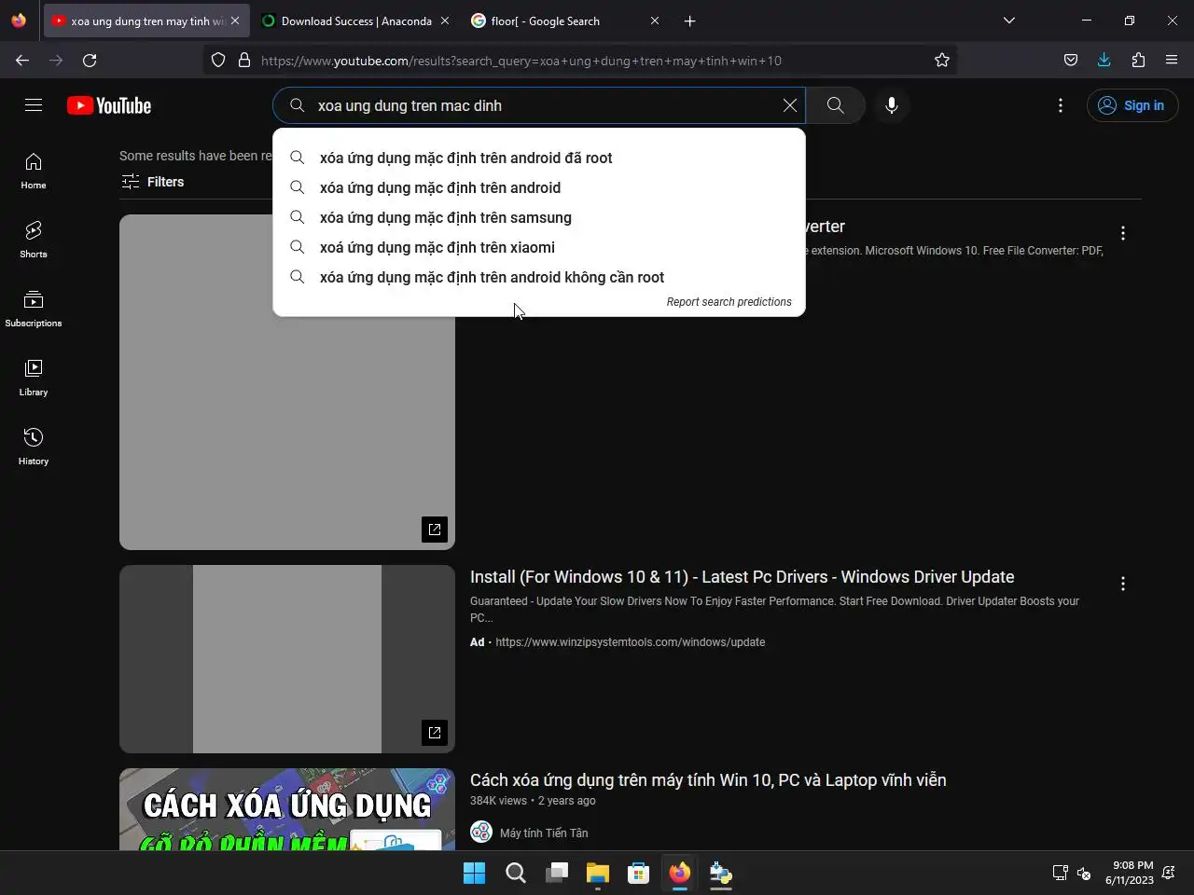Clear the YouTube search box text
The height and width of the screenshot is (895, 1194).
pyautogui.click(x=790, y=105)
